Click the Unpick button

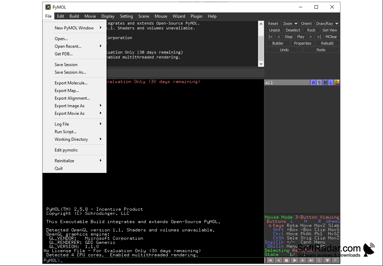pyautogui.click(x=275, y=30)
